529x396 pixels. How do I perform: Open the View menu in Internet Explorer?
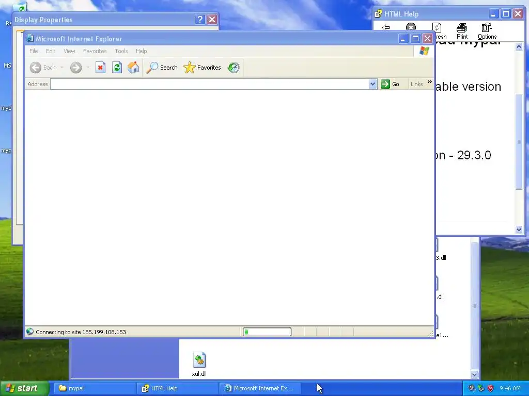70,51
